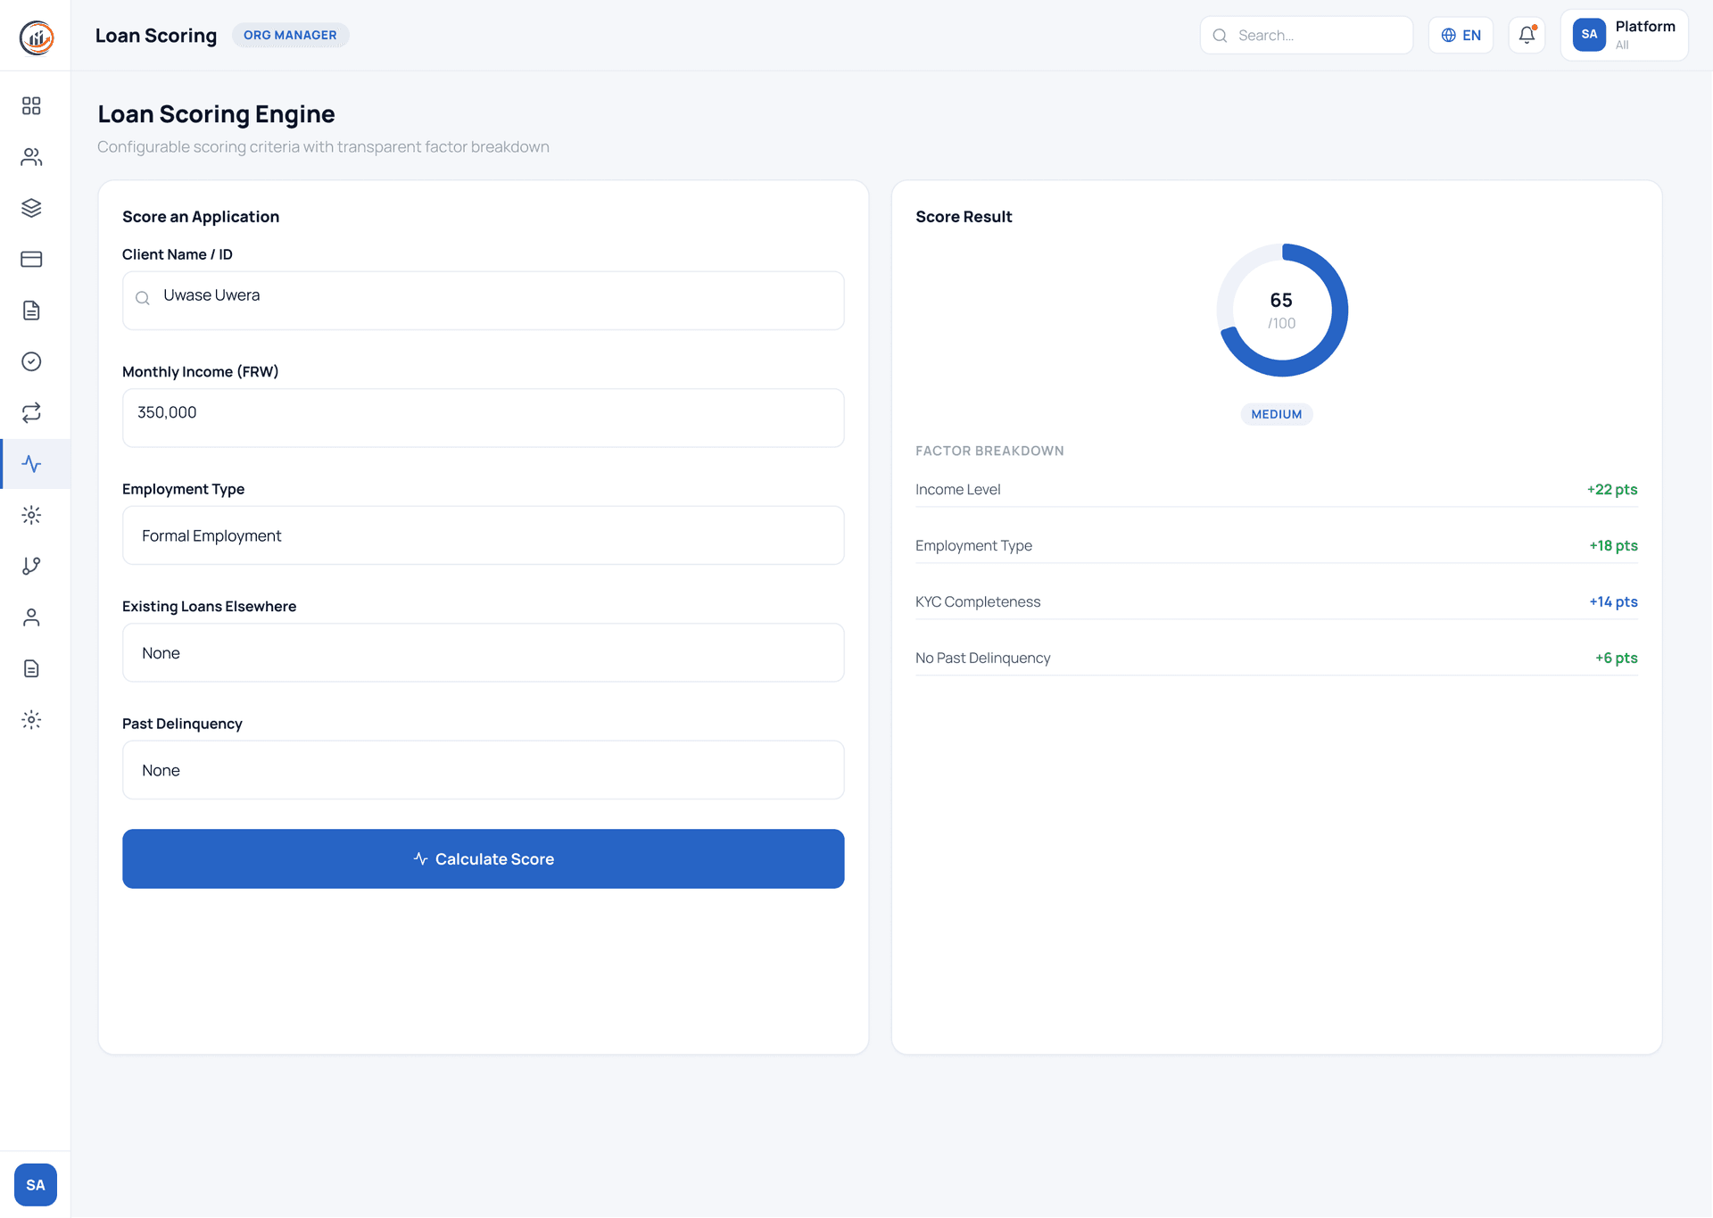The width and height of the screenshot is (1713, 1218).
Task: Open the approvals check-circle icon
Action: tap(31, 361)
